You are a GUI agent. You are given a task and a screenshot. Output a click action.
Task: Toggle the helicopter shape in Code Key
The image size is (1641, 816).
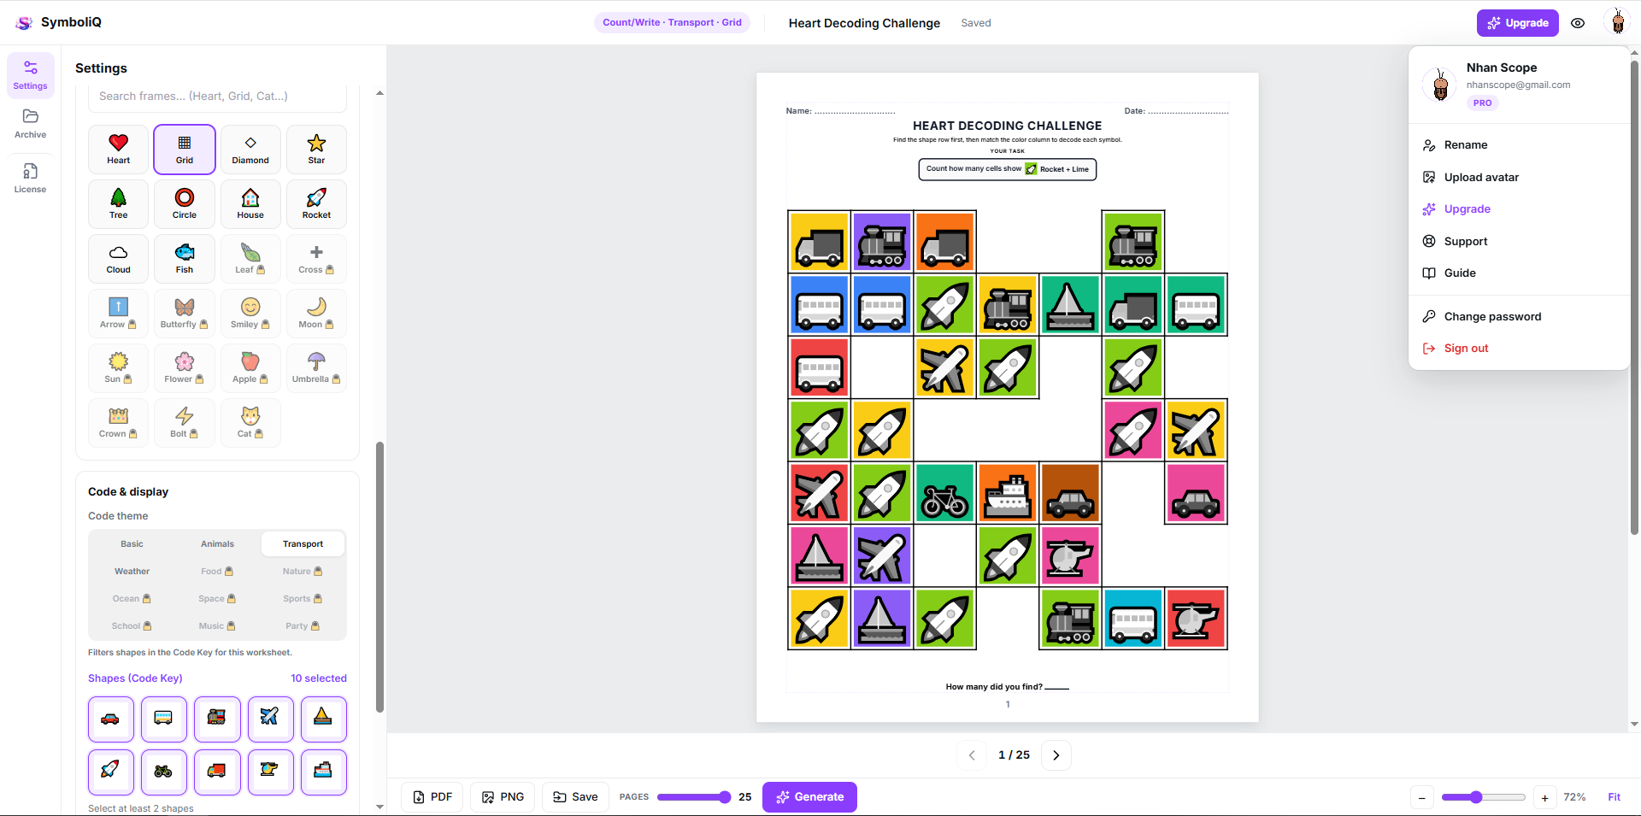pos(270,772)
